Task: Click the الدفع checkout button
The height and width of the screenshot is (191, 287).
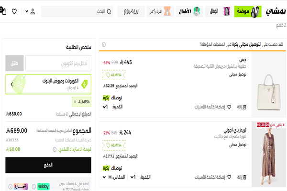Action: [48, 165]
